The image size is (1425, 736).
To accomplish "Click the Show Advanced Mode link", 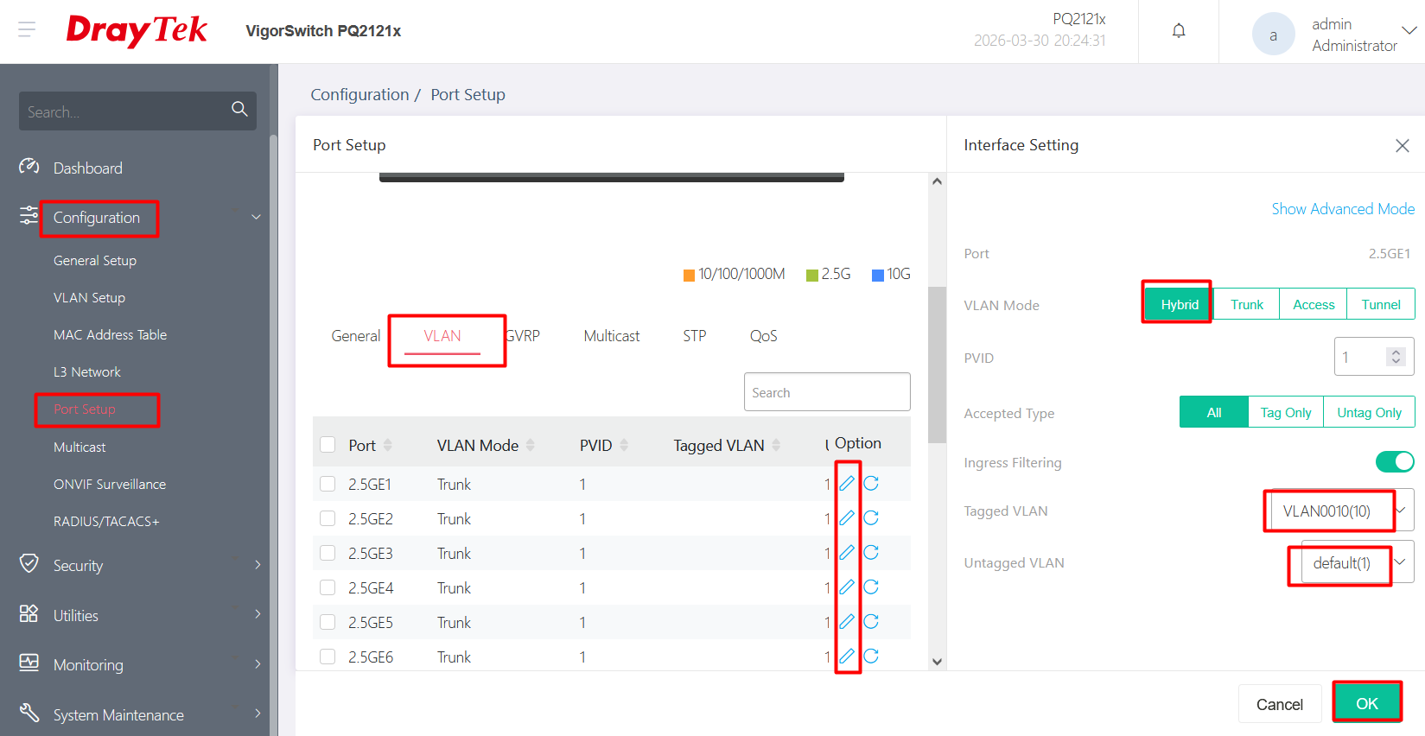I will pyautogui.click(x=1342, y=209).
